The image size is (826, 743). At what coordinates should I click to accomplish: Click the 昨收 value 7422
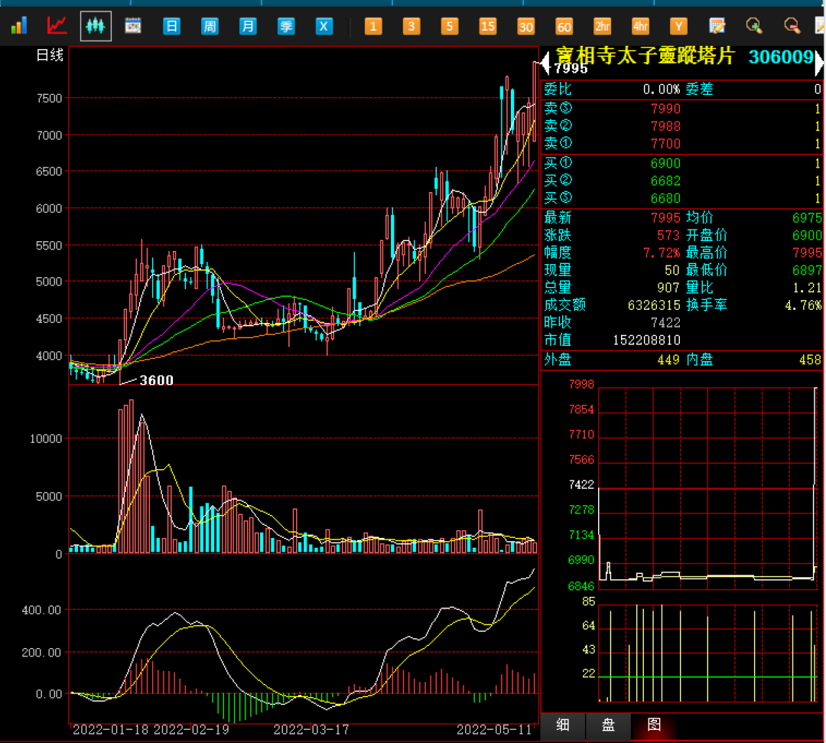[x=665, y=322]
